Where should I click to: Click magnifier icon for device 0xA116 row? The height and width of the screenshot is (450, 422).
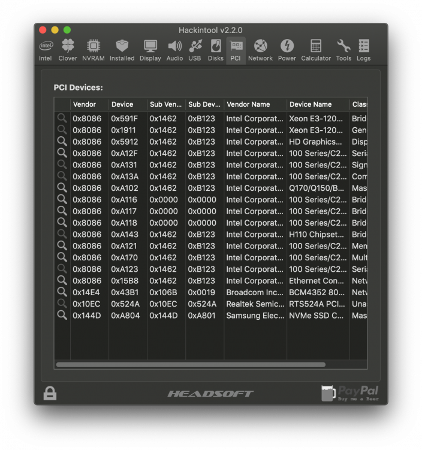(x=62, y=199)
